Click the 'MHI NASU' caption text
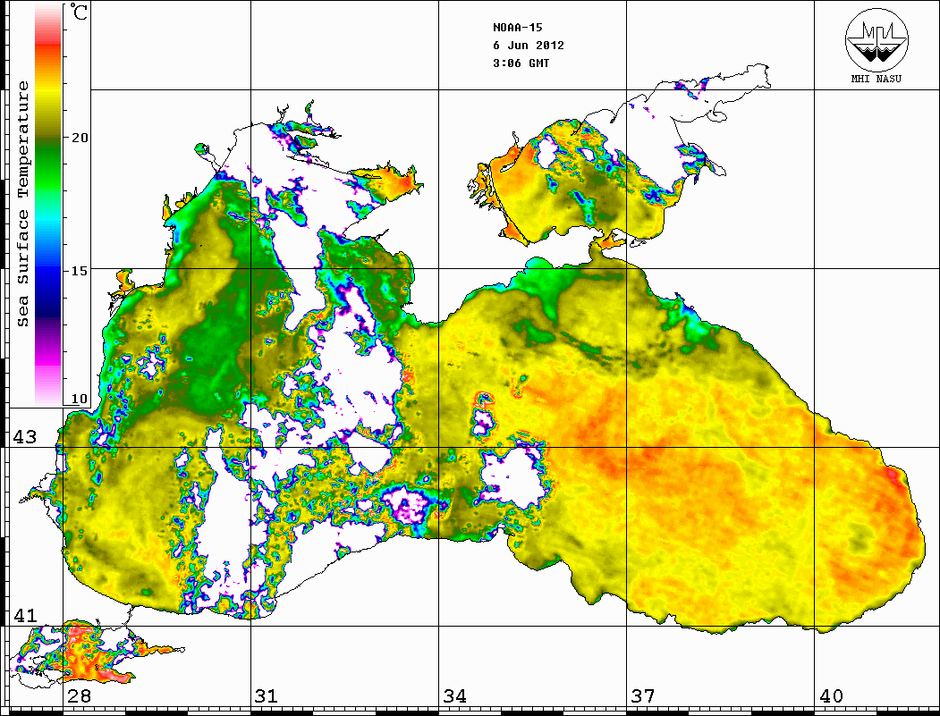The image size is (940, 716). click(876, 79)
